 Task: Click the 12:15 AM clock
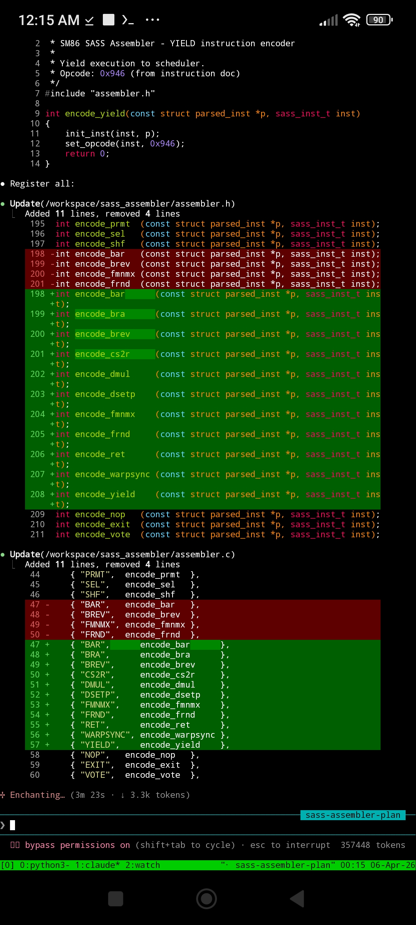[x=49, y=20]
